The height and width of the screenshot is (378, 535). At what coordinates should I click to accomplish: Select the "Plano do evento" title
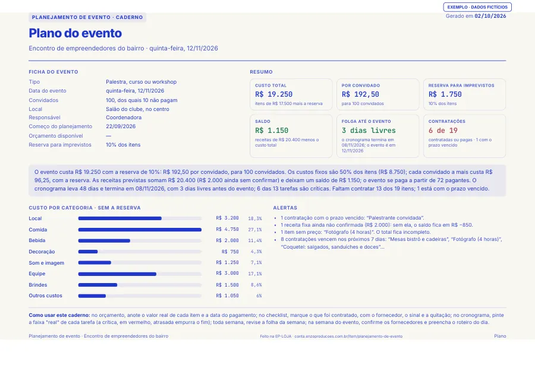(75, 33)
